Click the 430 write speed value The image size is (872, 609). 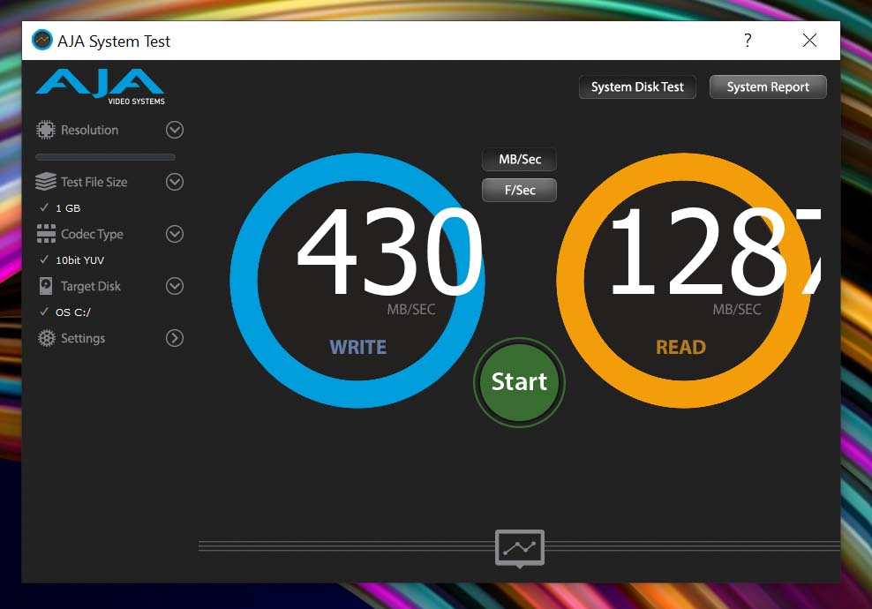[x=390, y=252]
